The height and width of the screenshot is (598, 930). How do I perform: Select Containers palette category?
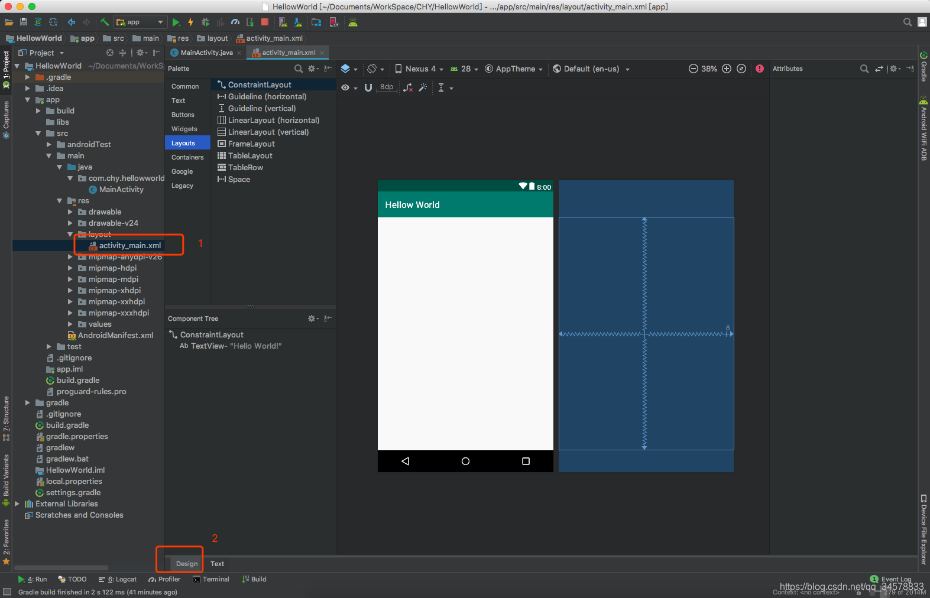click(187, 157)
